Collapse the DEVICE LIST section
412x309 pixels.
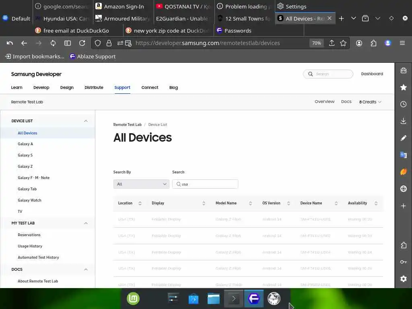pyautogui.click(x=86, y=121)
